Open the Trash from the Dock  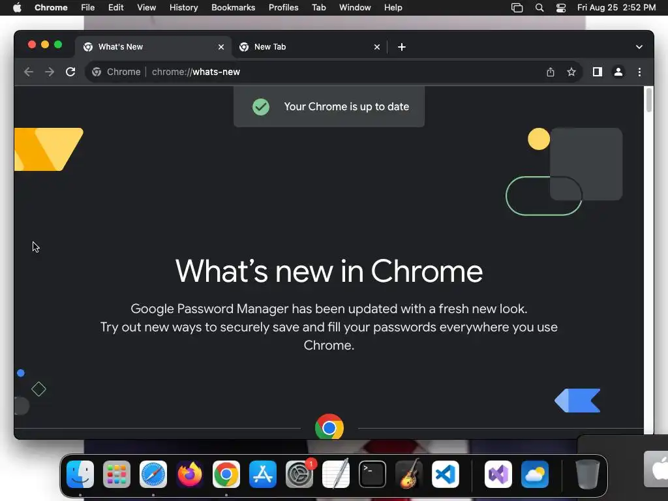coord(588,474)
